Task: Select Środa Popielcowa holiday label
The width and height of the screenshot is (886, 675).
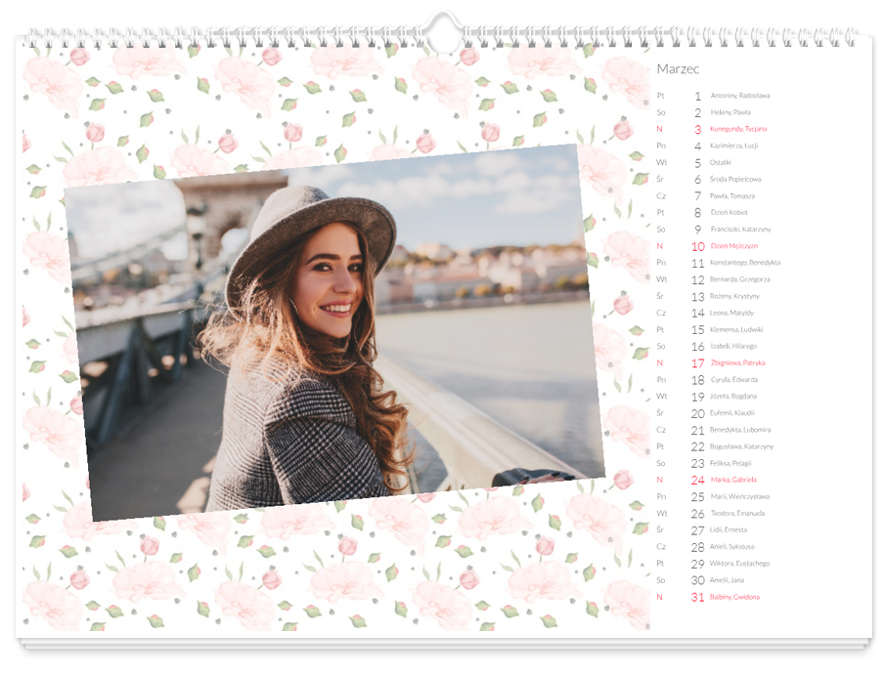Action: pos(734,179)
